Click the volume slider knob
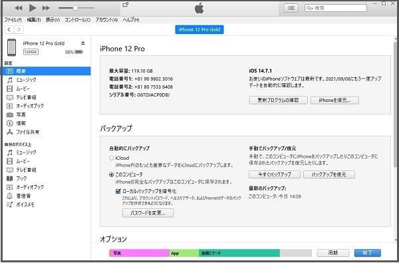Screen dimensions: 399x263 coord(75,8)
